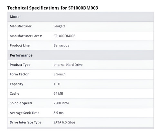Click the 'Form Factor' label
This screenshot has height=135, width=161.
pos(19,74)
